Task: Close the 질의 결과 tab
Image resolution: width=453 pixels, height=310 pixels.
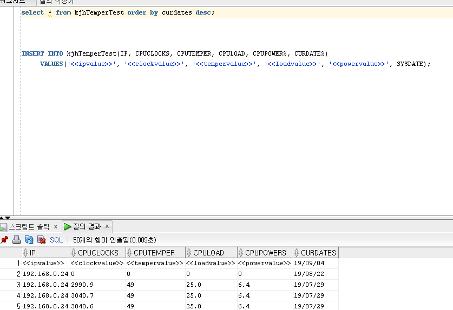Action: [x=107, y=227]
